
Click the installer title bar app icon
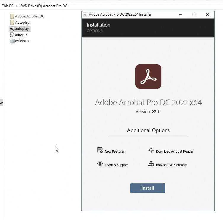tap(85, 14)
